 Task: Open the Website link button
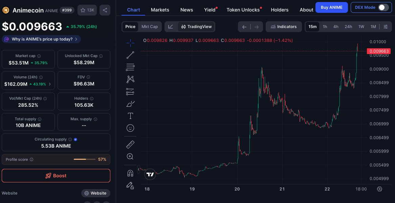(96, 193)
